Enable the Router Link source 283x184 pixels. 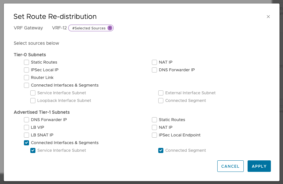pos(26,78)
